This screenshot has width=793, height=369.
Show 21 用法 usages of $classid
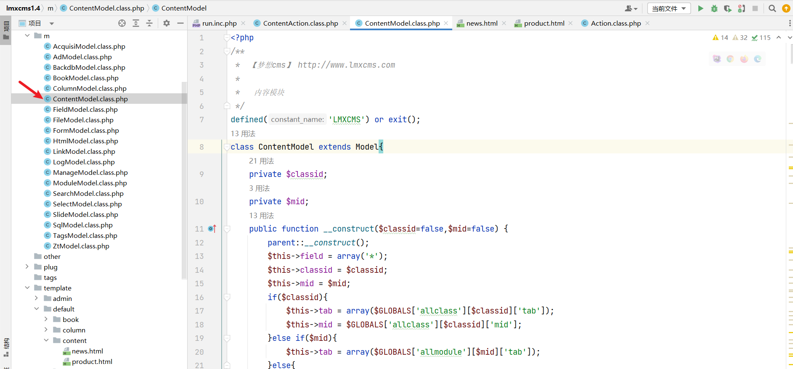coord(262,161)
